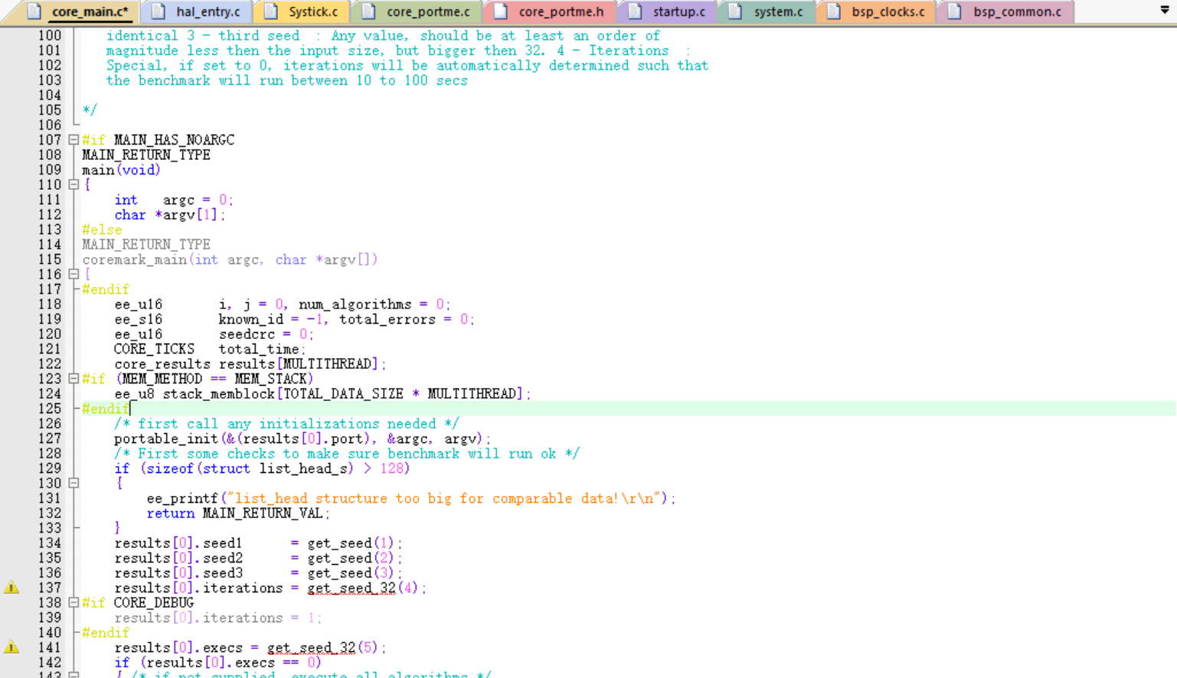Click the file icon on core_portme.h tab
This screenshot has width=1177, height=678.
tap(501, 11)
